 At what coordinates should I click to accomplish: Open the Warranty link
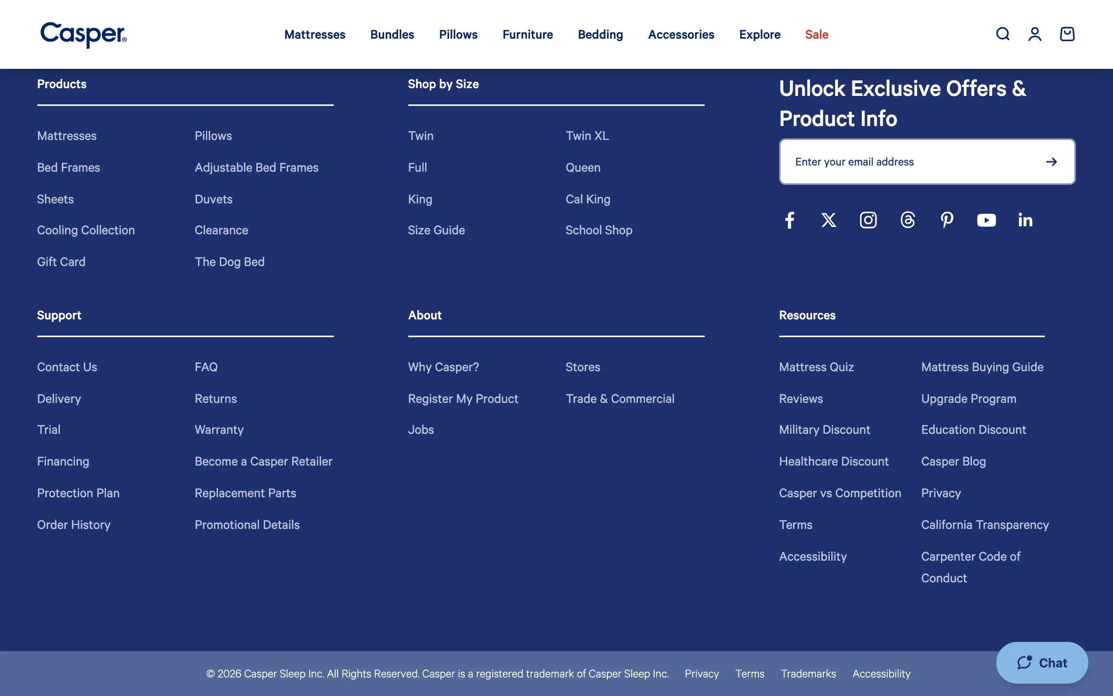(219, 430)
